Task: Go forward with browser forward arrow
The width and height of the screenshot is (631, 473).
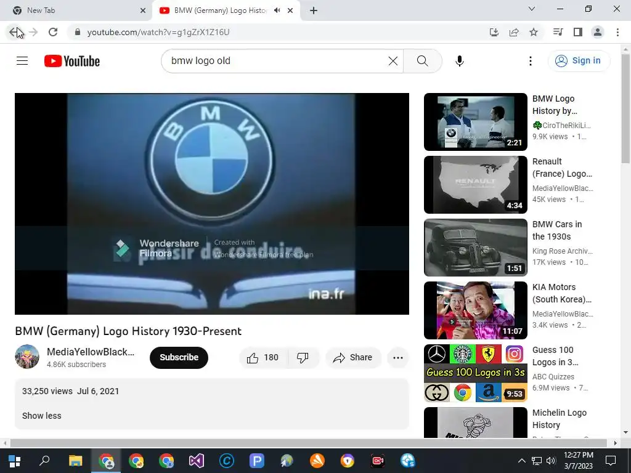Action: 33,32
